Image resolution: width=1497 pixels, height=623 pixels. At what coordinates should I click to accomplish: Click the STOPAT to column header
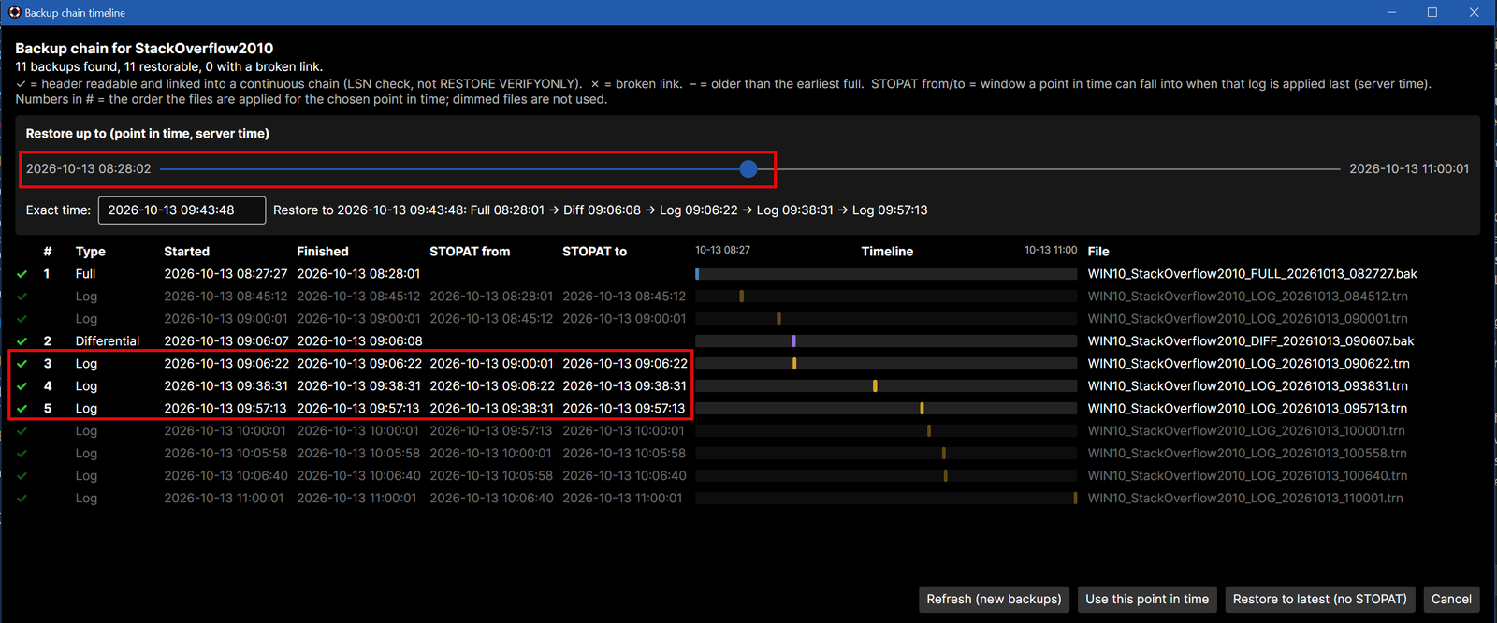594,252
